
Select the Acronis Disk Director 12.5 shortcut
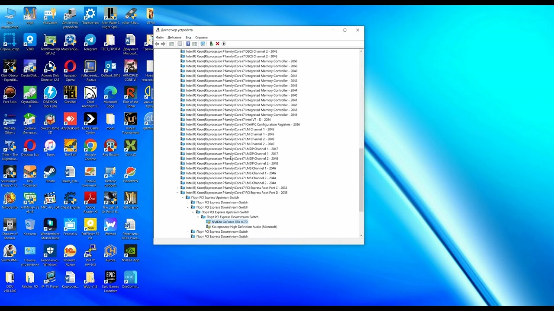(x=50, y=71)
